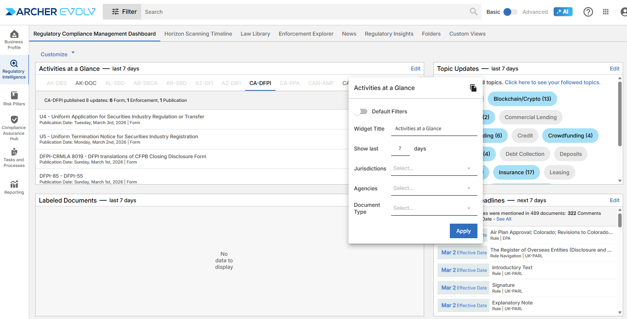Viewport: 627px width, 319px height.
Task: Open the Customize dropdown menu
Action: coord(58,54)
